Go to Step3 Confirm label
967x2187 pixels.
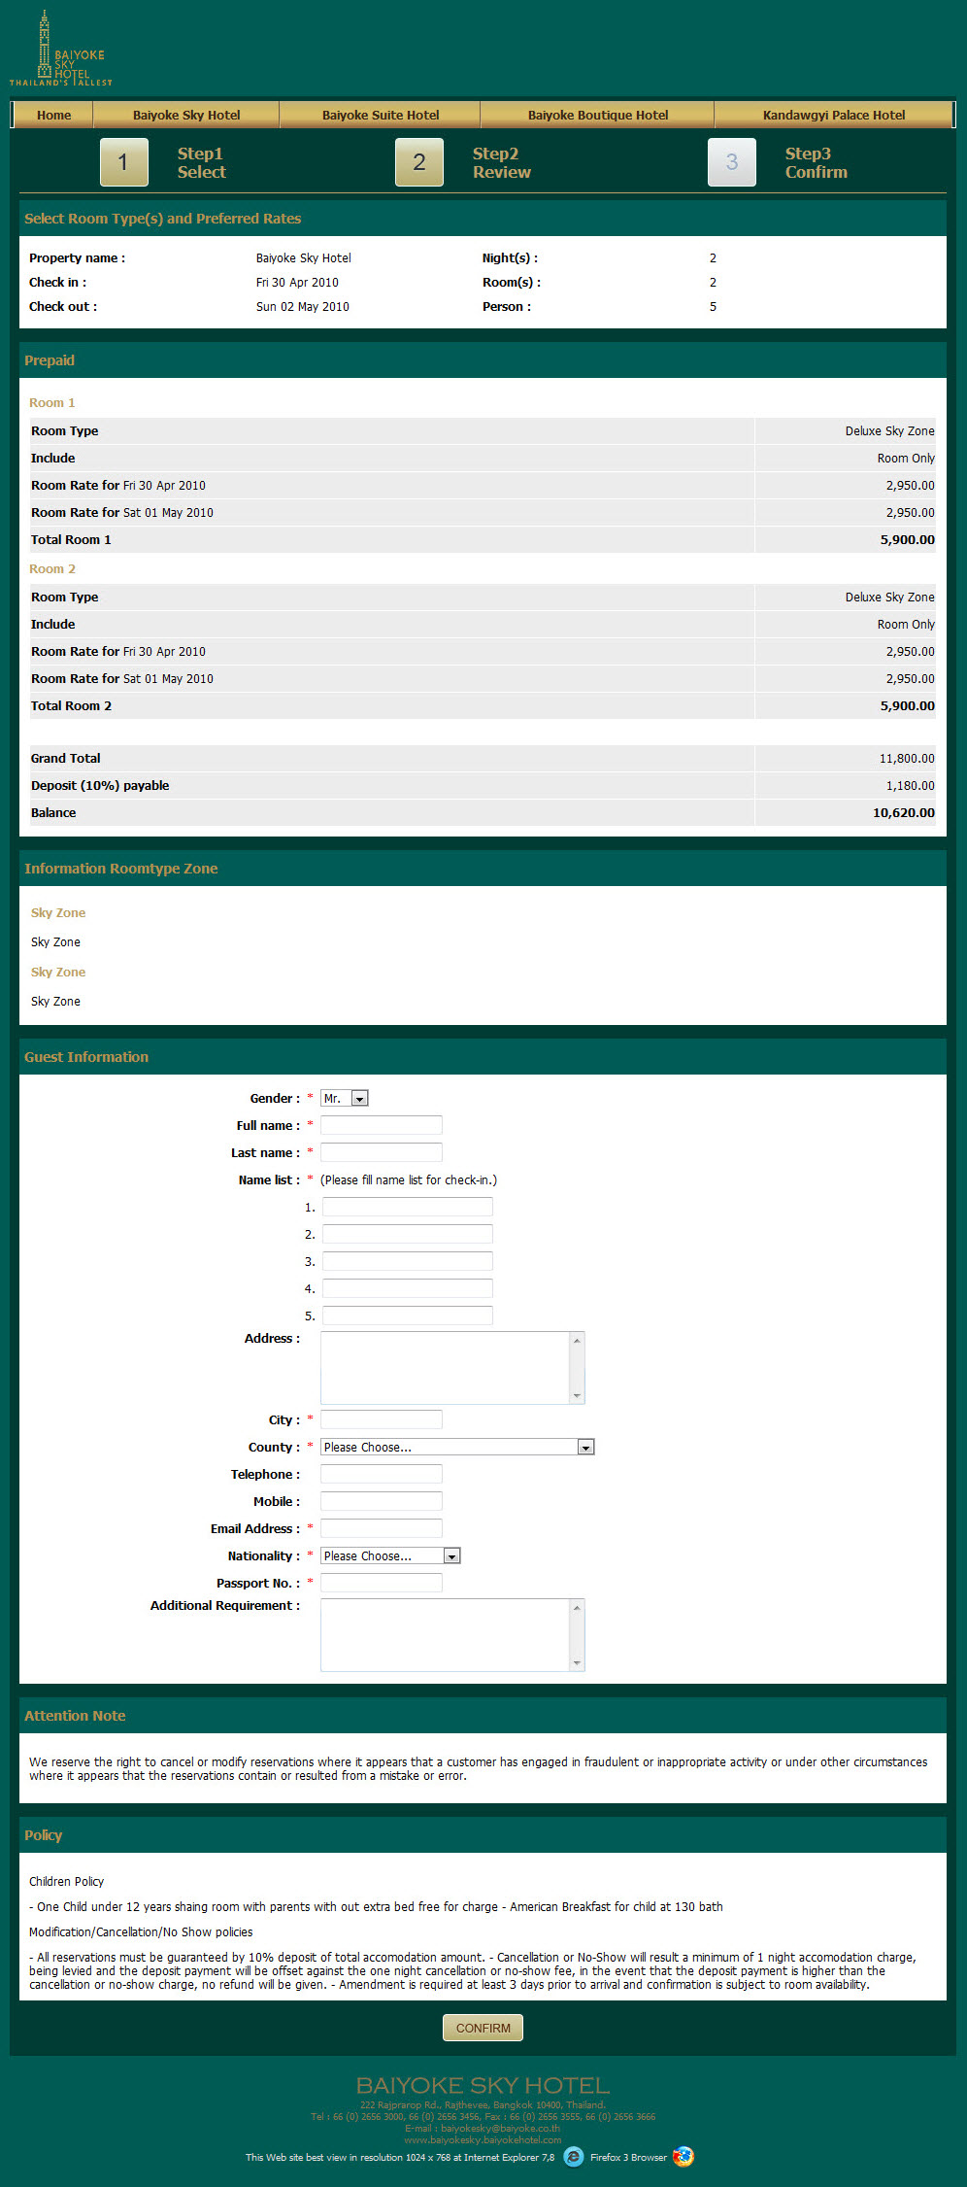point(816,162)
